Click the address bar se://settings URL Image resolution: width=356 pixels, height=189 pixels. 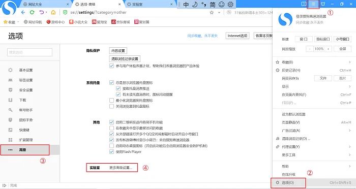coord(98,13)
